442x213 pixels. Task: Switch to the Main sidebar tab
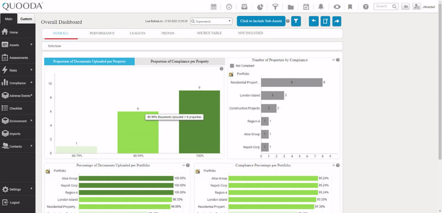(9, 19)
